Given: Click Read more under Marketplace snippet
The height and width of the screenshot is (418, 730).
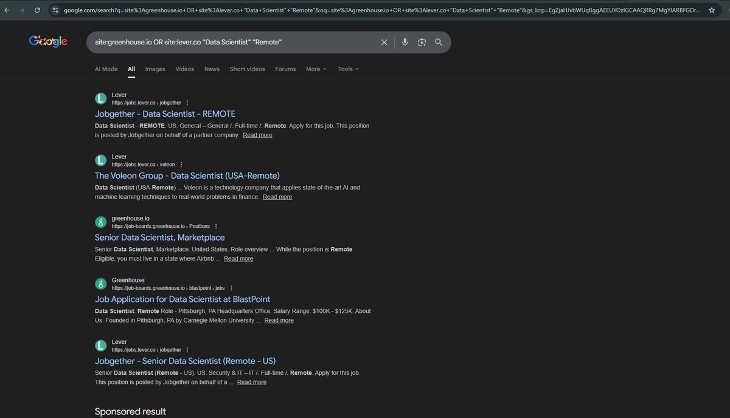Looking at the screenshot, I should pyautogui.click(x=238, y=259).
